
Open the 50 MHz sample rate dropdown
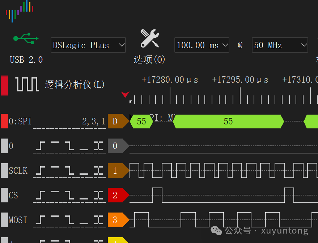(280, 45)
